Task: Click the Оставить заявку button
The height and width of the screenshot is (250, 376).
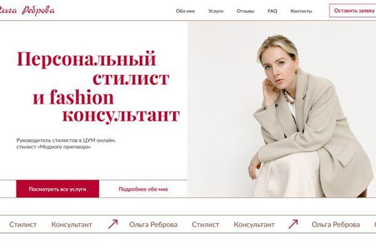Action: 353,11
